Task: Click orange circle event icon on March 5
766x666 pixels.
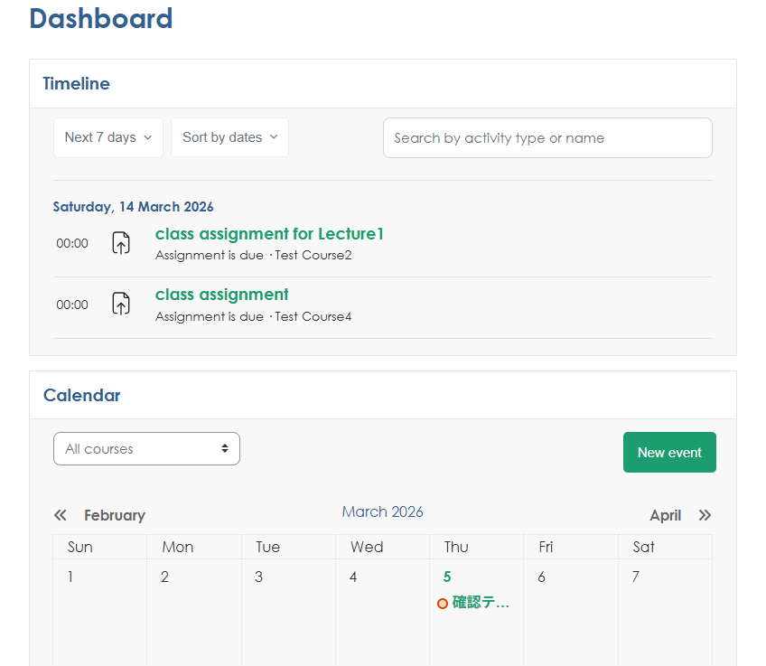Action: pos(442,604)
